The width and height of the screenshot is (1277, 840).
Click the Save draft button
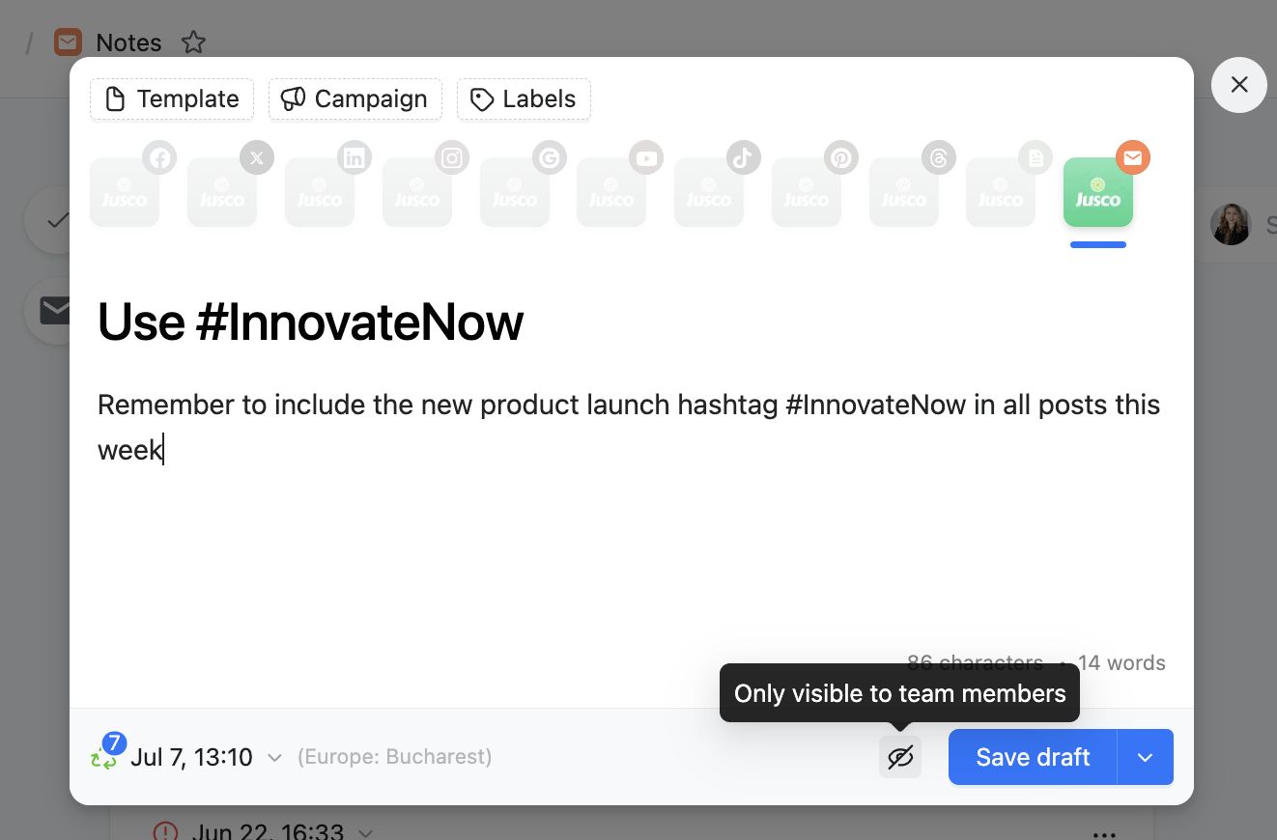pos(1033,758)
